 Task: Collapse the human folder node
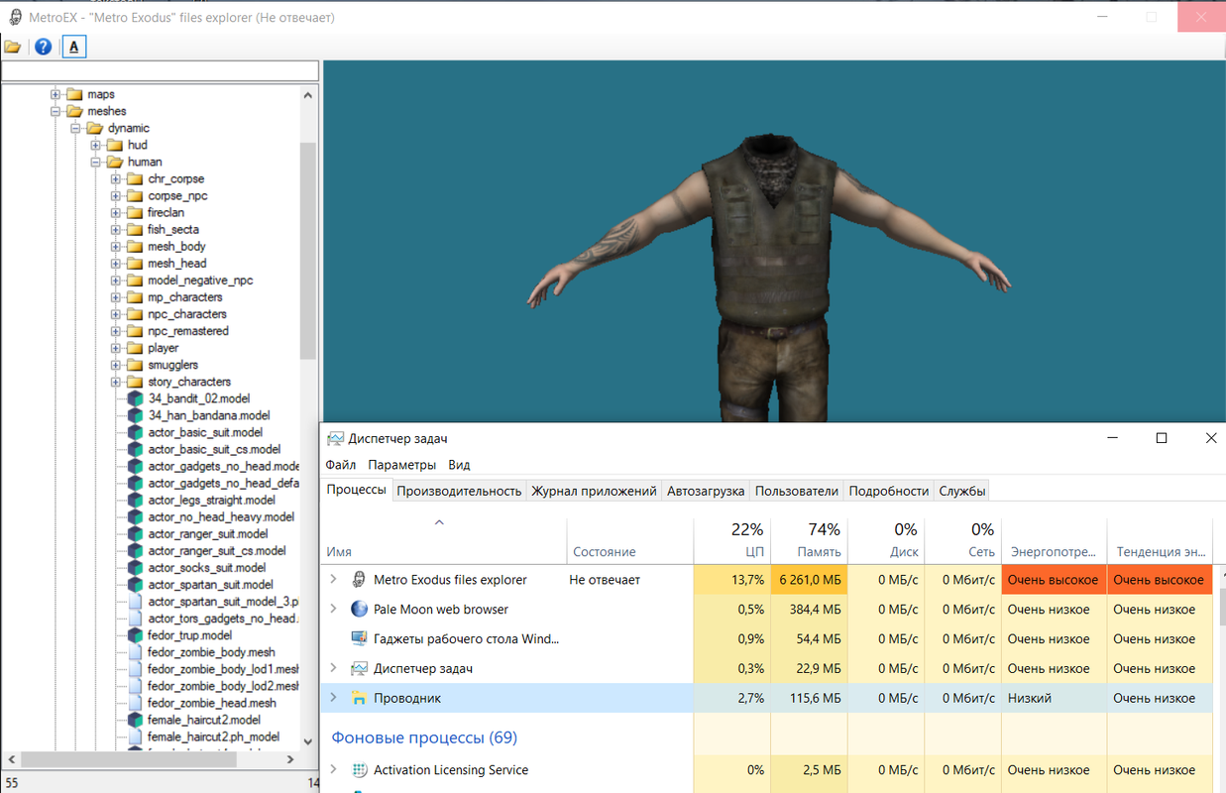(96, 162)
